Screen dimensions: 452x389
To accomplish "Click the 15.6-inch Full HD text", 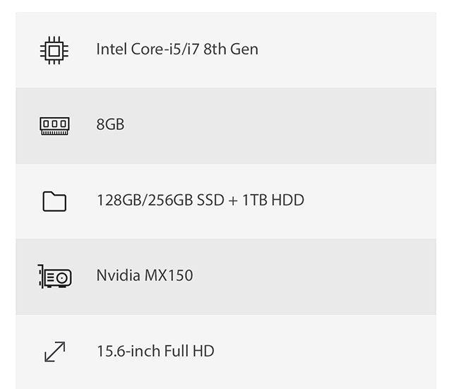I will 155,351.
